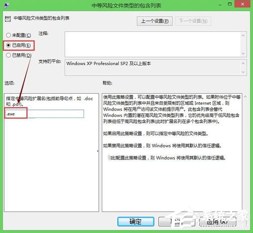This screenshot has height=233, width=253.
Task: Click the window system icon in title bar
Action: [7, 5]
